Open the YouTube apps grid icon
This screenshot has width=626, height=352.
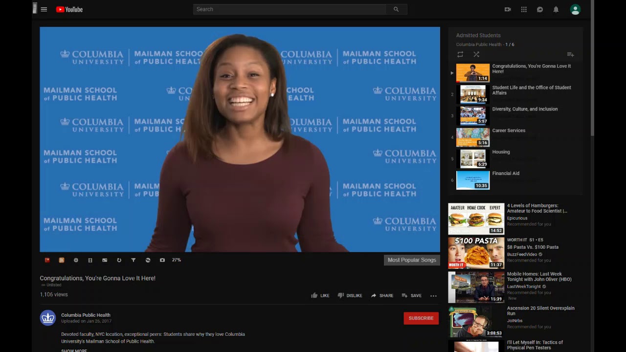point(524,9)
